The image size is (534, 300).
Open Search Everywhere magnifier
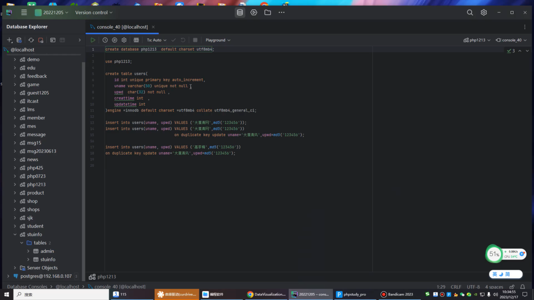tap(470, 12)
